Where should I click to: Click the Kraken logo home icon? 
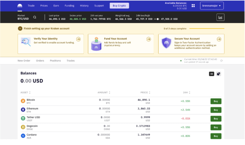click(x=20, y=6)
